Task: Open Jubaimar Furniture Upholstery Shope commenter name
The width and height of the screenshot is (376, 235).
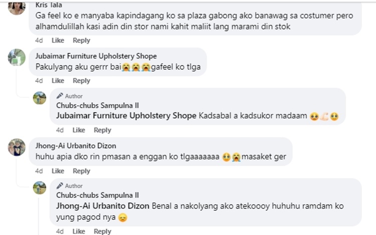Action: tap(96, 56)
